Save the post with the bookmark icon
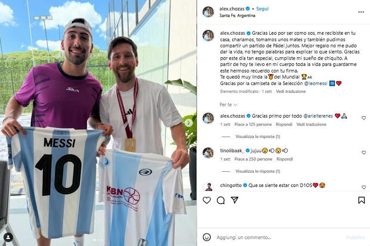 tap(361, 200)
